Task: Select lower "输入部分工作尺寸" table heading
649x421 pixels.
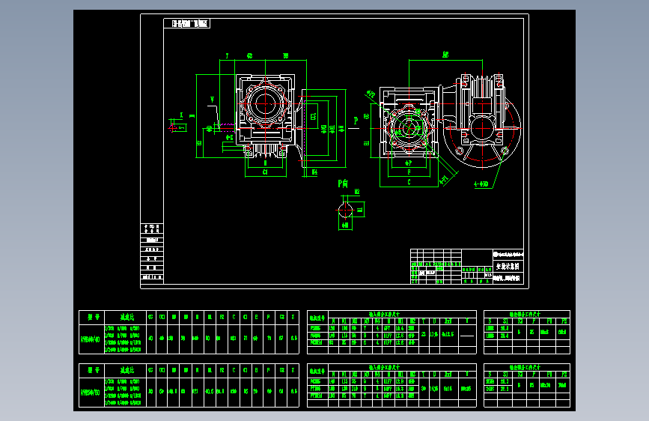Action: [384, 368]
